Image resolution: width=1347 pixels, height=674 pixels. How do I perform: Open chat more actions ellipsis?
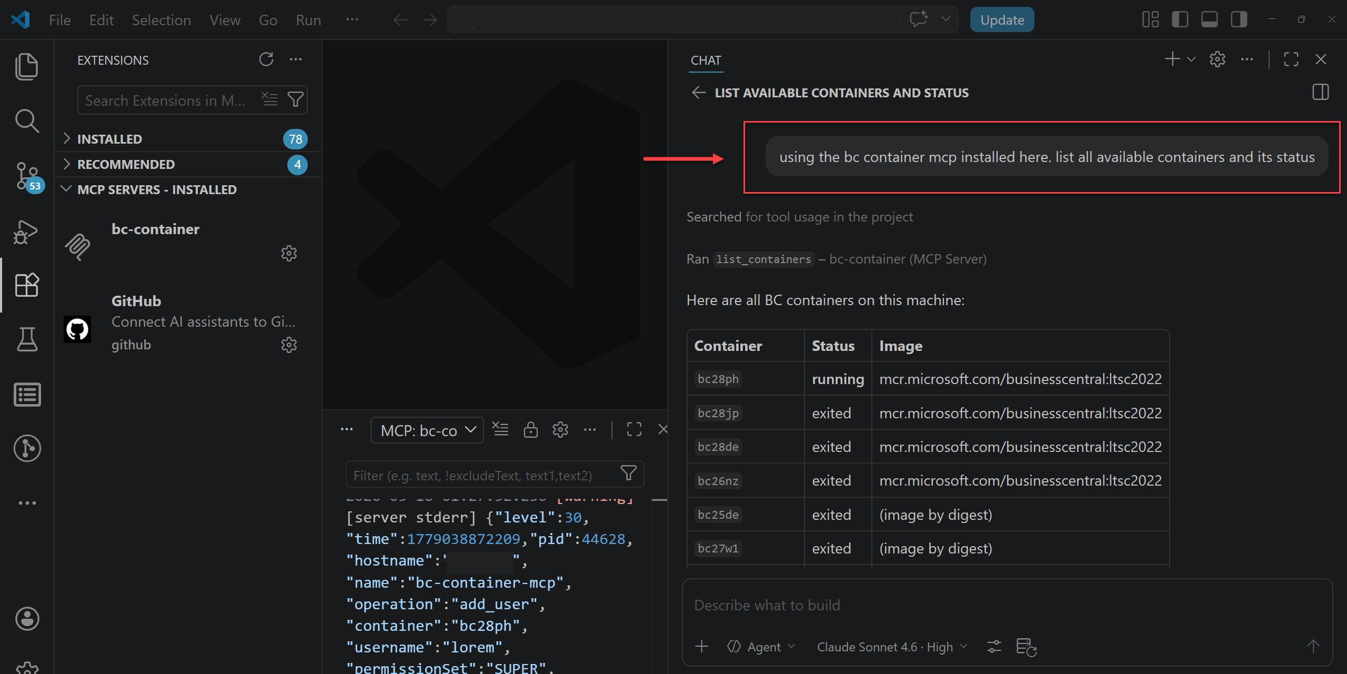click(1247, 59)
